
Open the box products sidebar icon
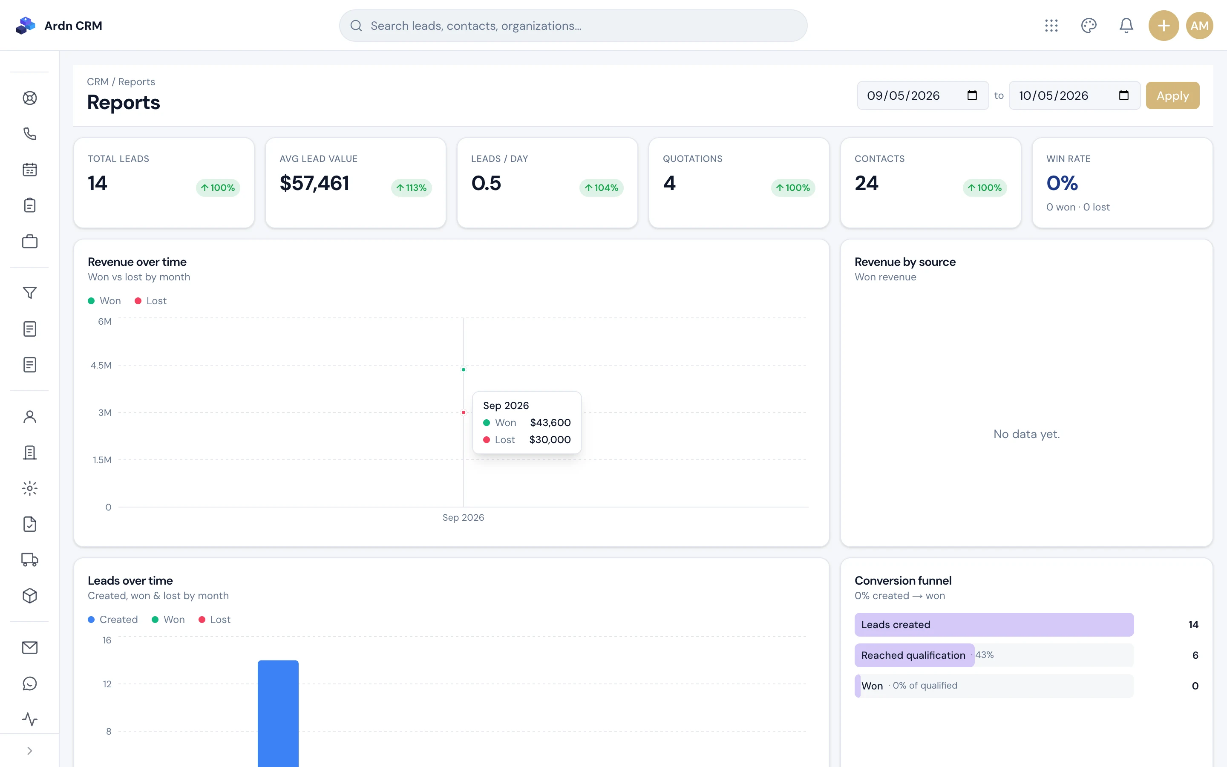pyautogui.click(x=30, y=596)
